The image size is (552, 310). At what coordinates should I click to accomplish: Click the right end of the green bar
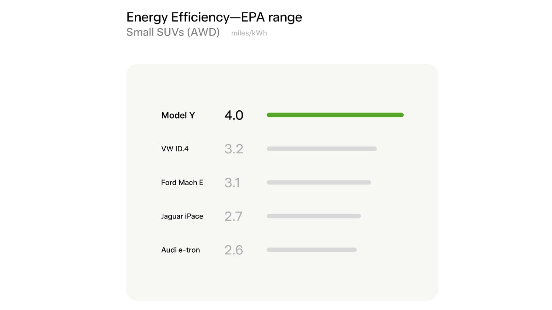pyautogui.click(x=402, y=115)
